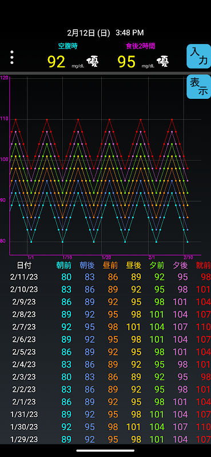Screen dimensions: 211x457
Task: Tap 朝前 value 80 on 2/3/23
Action: (x=66, y=377)
